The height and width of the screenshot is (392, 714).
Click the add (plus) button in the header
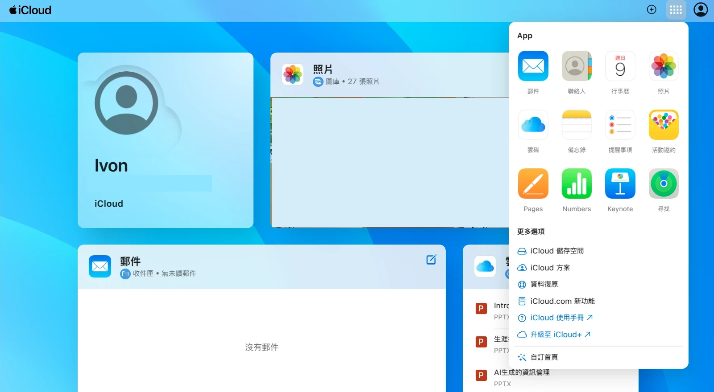coord(652,10)
